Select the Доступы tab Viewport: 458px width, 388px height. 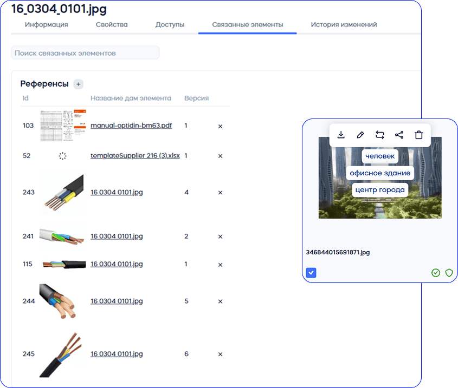(170, 25)
